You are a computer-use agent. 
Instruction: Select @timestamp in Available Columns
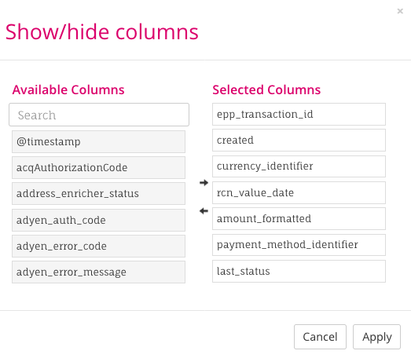(98, 141)
